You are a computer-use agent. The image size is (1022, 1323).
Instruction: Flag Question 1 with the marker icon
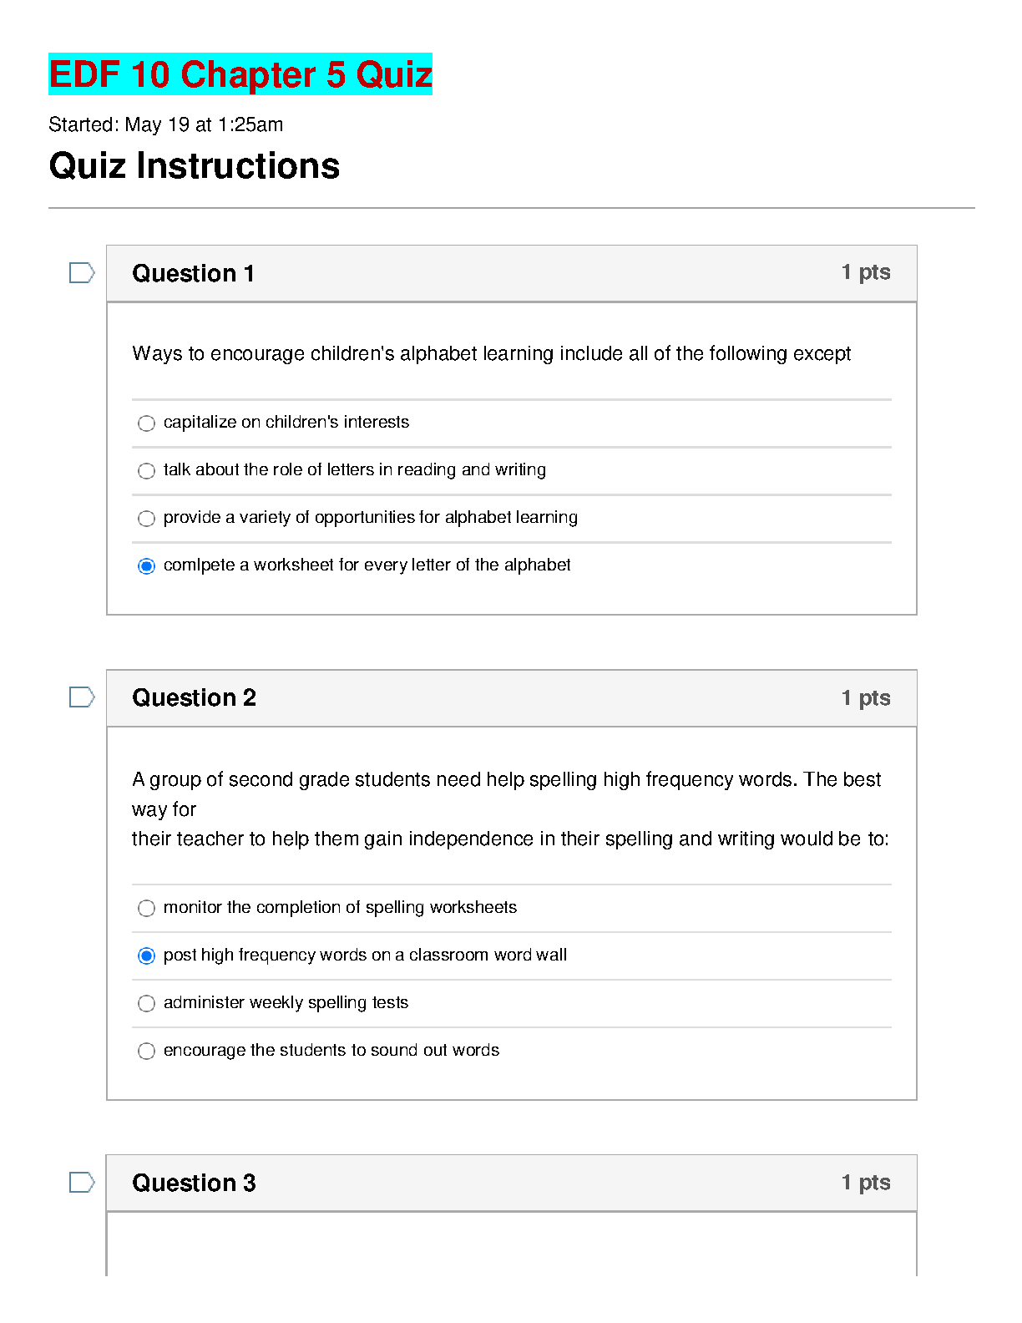pyautogui.click(x=81, y=273)
